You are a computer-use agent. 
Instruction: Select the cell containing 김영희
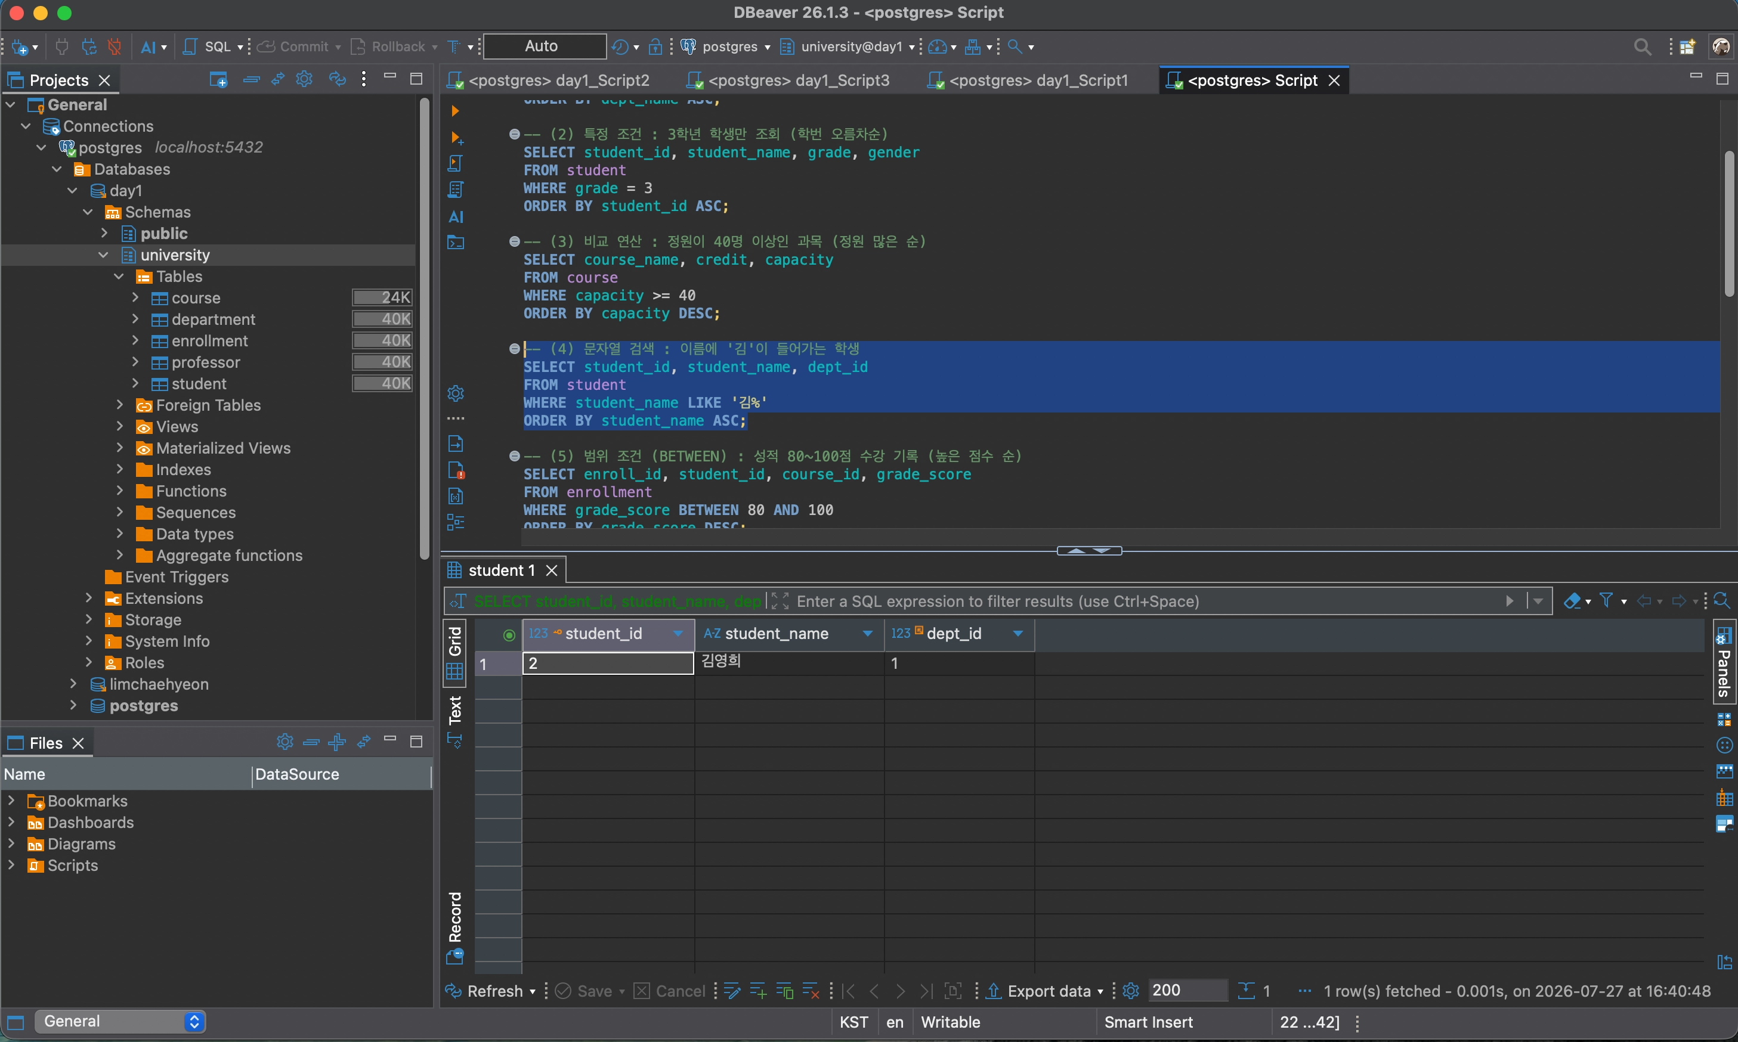tap(789, 662)
